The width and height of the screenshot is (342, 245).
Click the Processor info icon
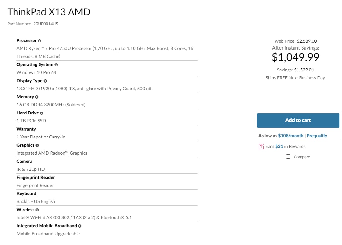[x=40, y=41]
